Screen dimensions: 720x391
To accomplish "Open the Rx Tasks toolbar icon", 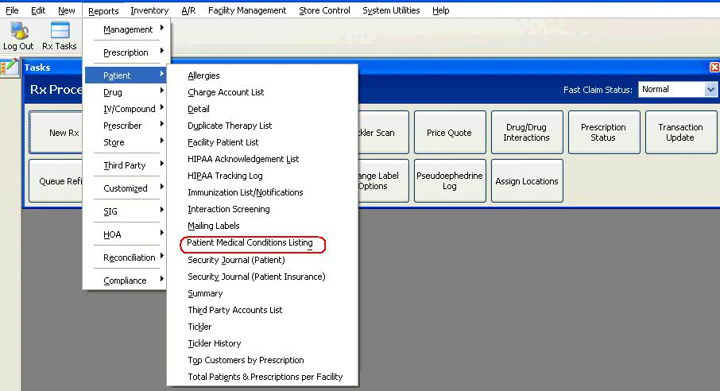I will (x=60, y=37).
